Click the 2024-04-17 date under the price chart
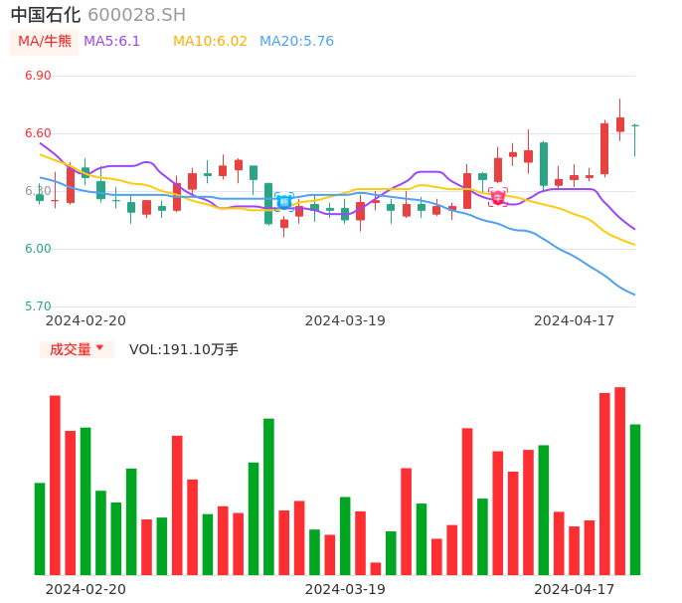The image size is (682, 603). (575, 320)
